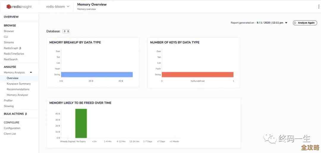The image size is (321, 153).
Task: Click the blue String memory bar
Action: [97, 74]
